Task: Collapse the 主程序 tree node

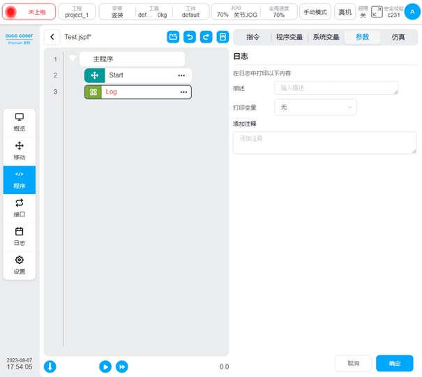Action: [x=73, y=59]
